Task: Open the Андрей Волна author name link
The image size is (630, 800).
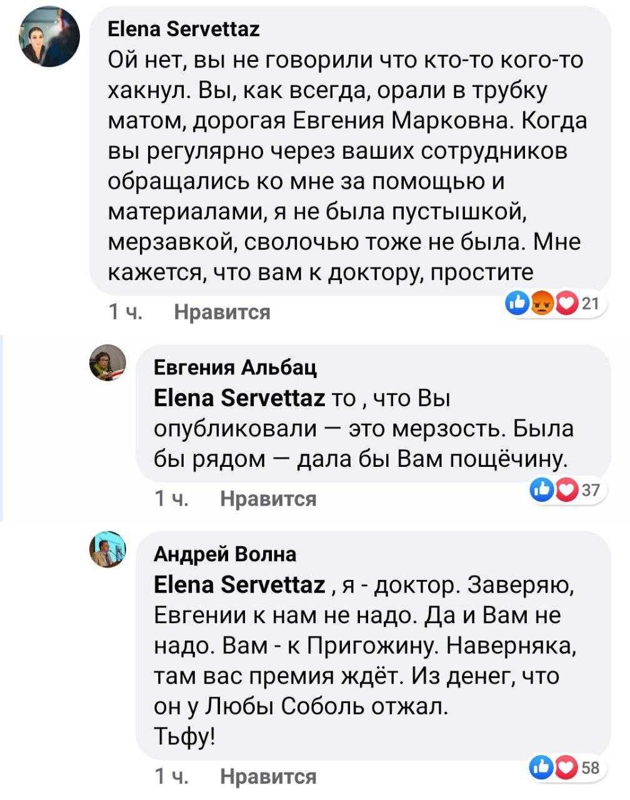Action: 225,554
